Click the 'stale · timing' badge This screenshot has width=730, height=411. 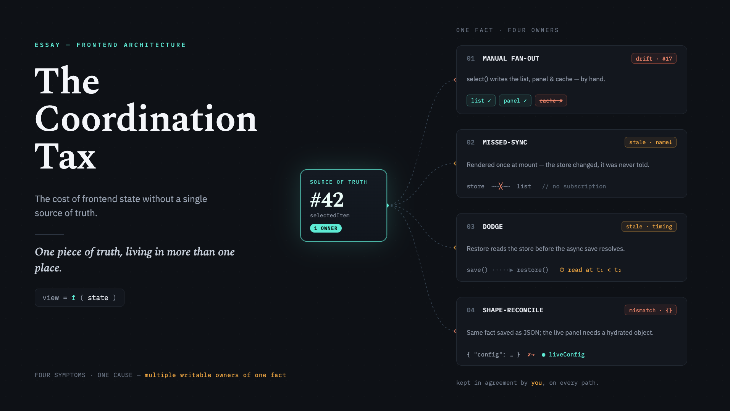pos(649,226)
